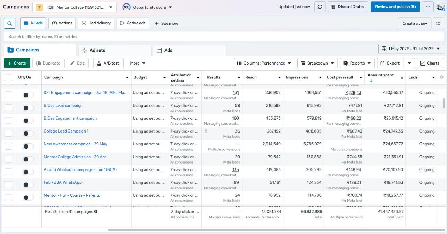Click the vertical scrollbar thumb of the table

444,104
